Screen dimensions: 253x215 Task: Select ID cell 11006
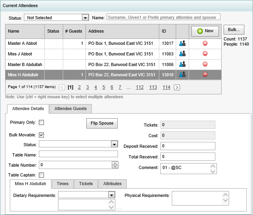point(167,65)
